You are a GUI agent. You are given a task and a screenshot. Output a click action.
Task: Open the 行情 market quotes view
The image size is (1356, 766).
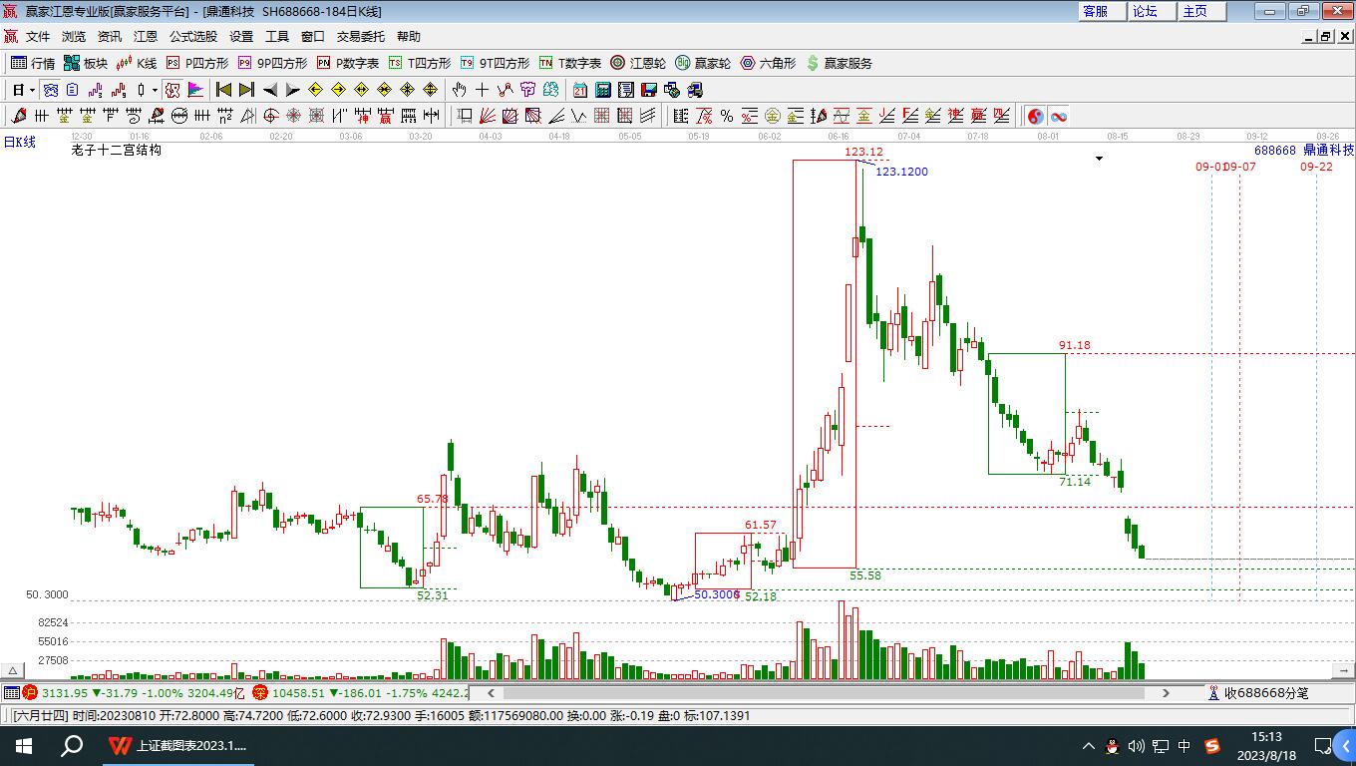tap(33, 63)
